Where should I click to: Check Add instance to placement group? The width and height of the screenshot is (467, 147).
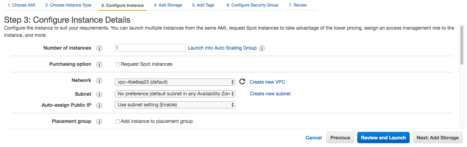coord(118,122)
